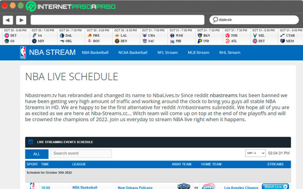Click the WSH Wizards team logo
This screenshot has height=189, width=303.
pyautogui.click(x=172, y=35)
